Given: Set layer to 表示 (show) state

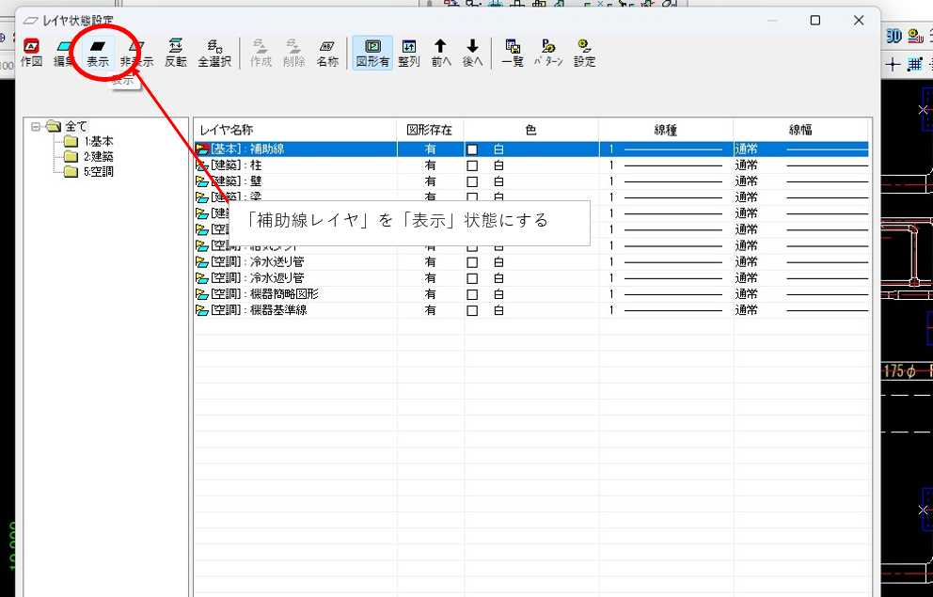Looking at the screenshot, I should tap(98, 53).
